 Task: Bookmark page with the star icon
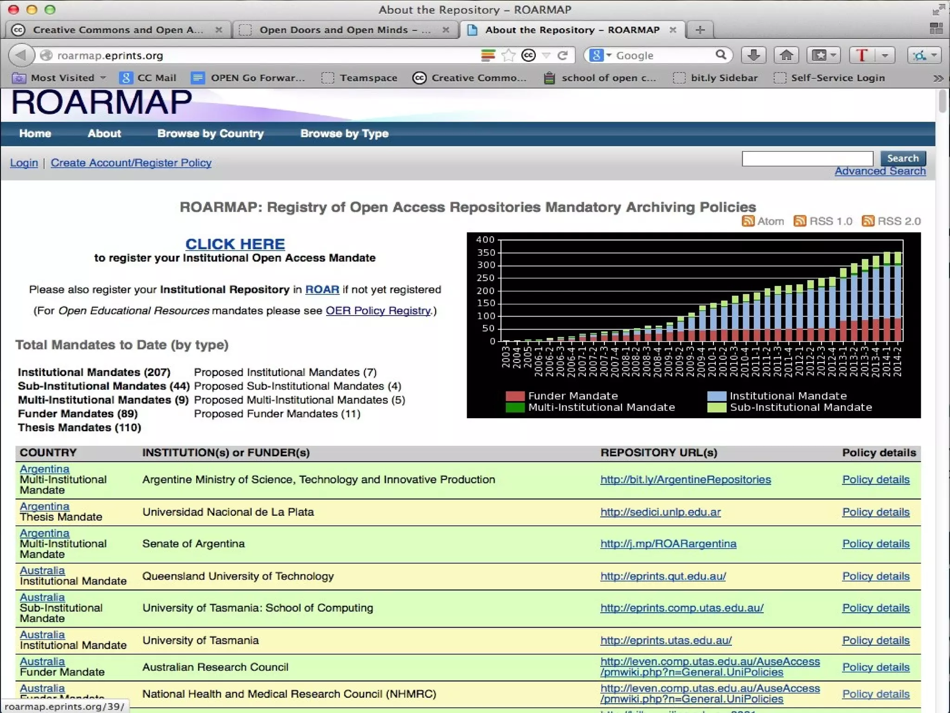[509, 55]
